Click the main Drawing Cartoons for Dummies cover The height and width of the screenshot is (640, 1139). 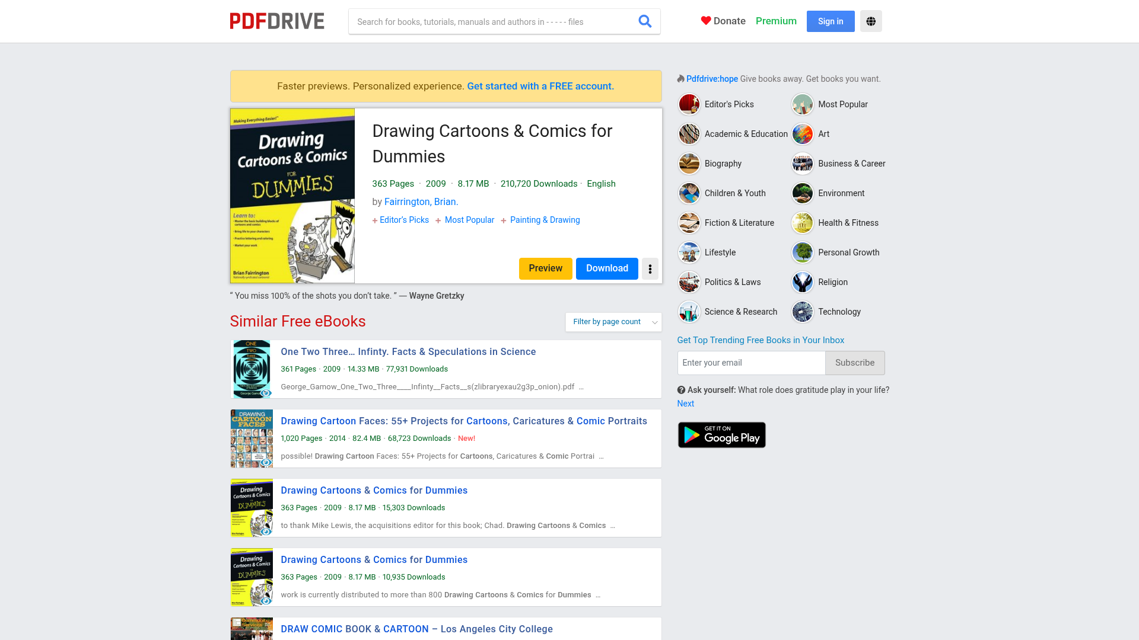click(x=292, y=196)
